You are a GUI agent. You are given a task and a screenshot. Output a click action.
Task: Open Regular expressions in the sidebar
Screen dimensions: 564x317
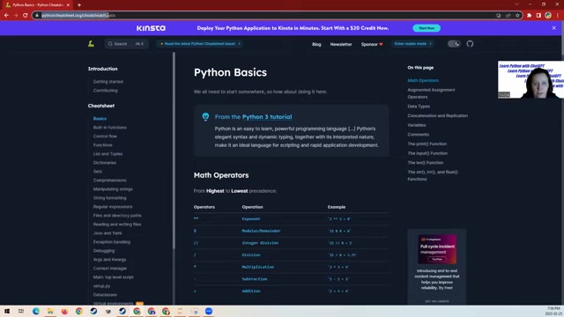click(x=113, y=207)
